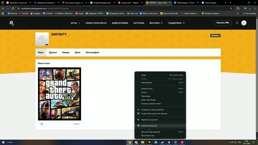The image size is (258, 145).
Task: Switch to the Дела tab
Action: 77,52
